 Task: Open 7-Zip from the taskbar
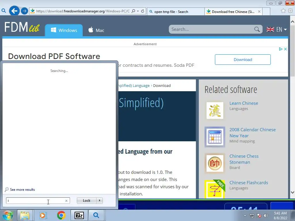[79, 215]
